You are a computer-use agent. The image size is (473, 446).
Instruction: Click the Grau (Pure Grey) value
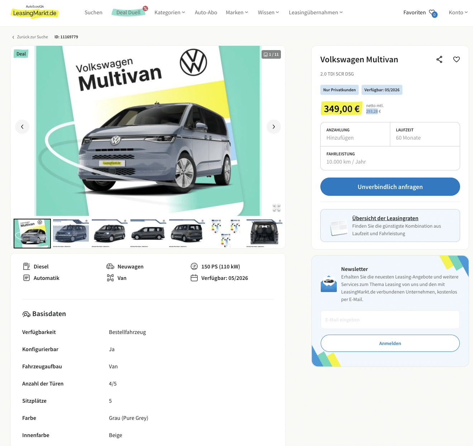click(128, 418)
